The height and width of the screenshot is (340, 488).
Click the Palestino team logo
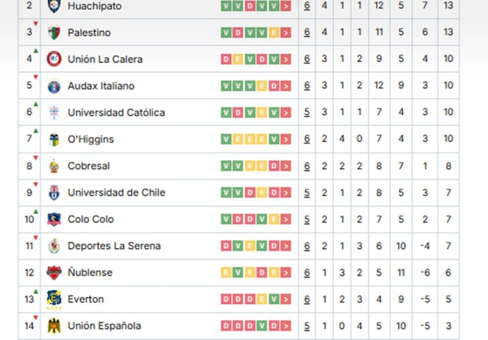54,33
